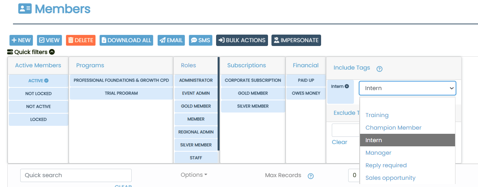Expand the Options dropdown menu

tap(194, 175)
